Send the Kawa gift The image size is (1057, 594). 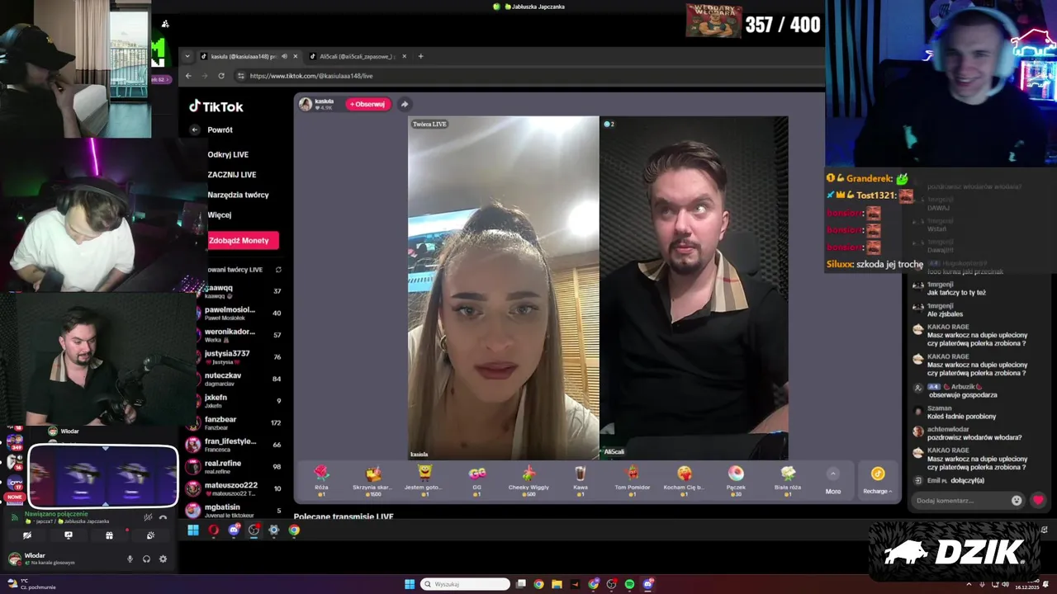pos(580,478)
